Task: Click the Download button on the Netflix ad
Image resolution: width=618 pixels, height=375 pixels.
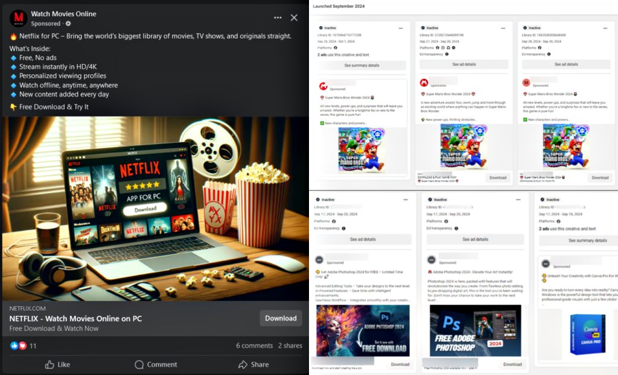Action: click(x=281, y=318)
